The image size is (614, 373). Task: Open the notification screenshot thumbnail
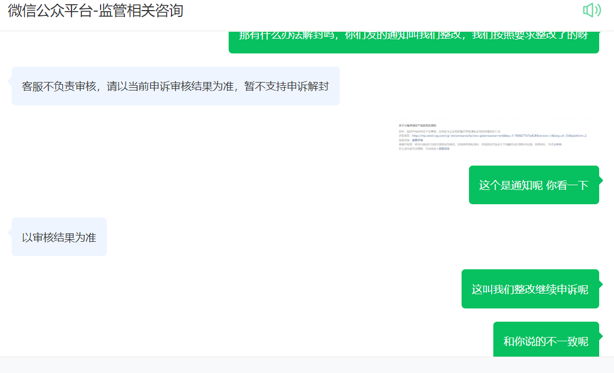click(498, 137)
